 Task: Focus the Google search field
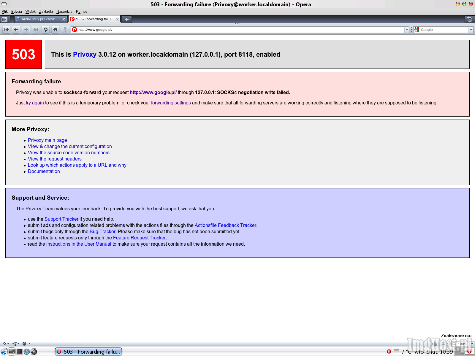coord(444,30)
